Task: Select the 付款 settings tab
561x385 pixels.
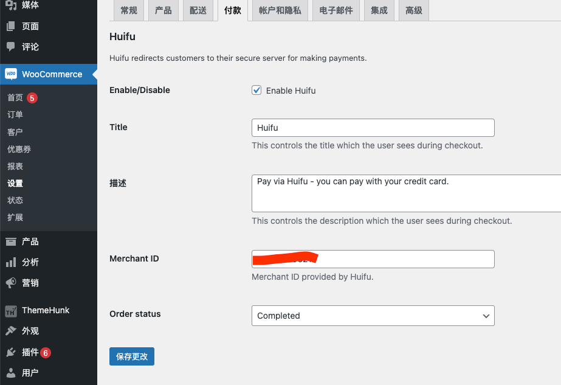Action: (x=233, y=10)
